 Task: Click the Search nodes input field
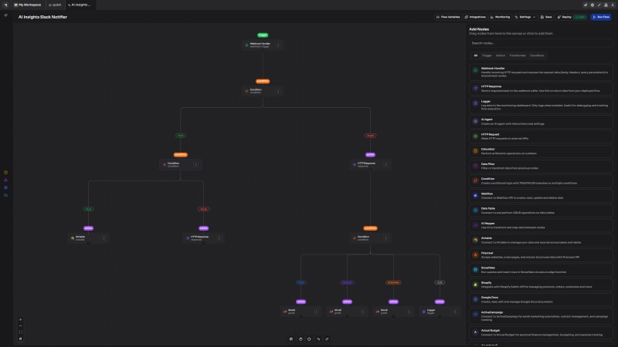541,43
